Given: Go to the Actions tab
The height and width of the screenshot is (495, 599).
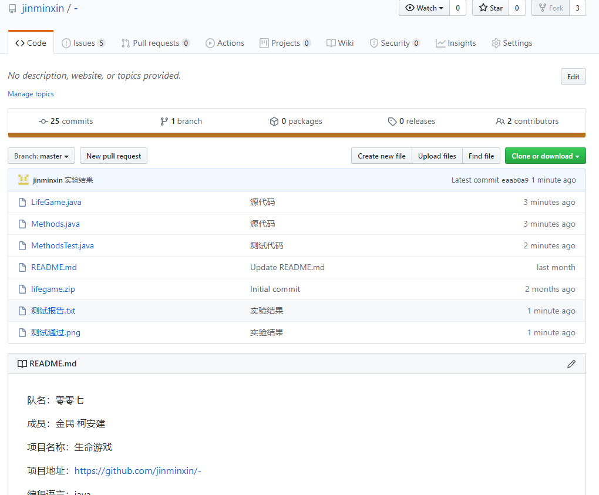Looking at the screenshot, I should 225,43.
